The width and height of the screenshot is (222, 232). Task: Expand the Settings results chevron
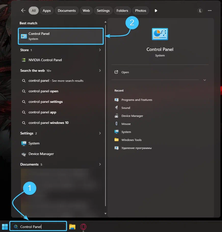(100, 133)
